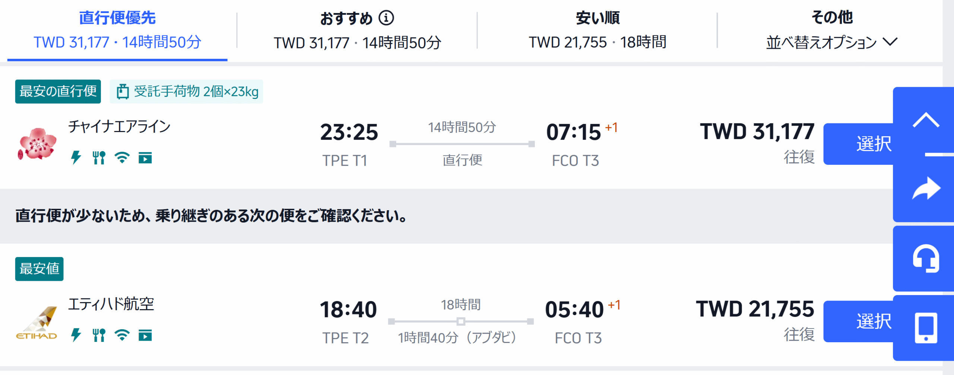Click the share arrow icon
954x375 pixels.
[x=926, y=188]
